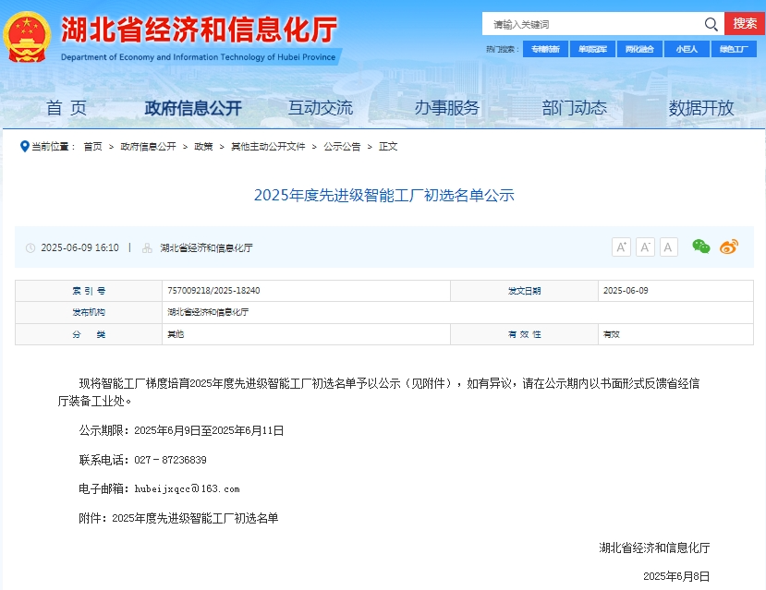Share article via WeChat icon

coord(701,247)
